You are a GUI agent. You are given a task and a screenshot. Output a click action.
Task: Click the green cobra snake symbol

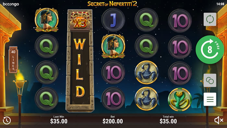pyautogui.click(x=180, y=99)
